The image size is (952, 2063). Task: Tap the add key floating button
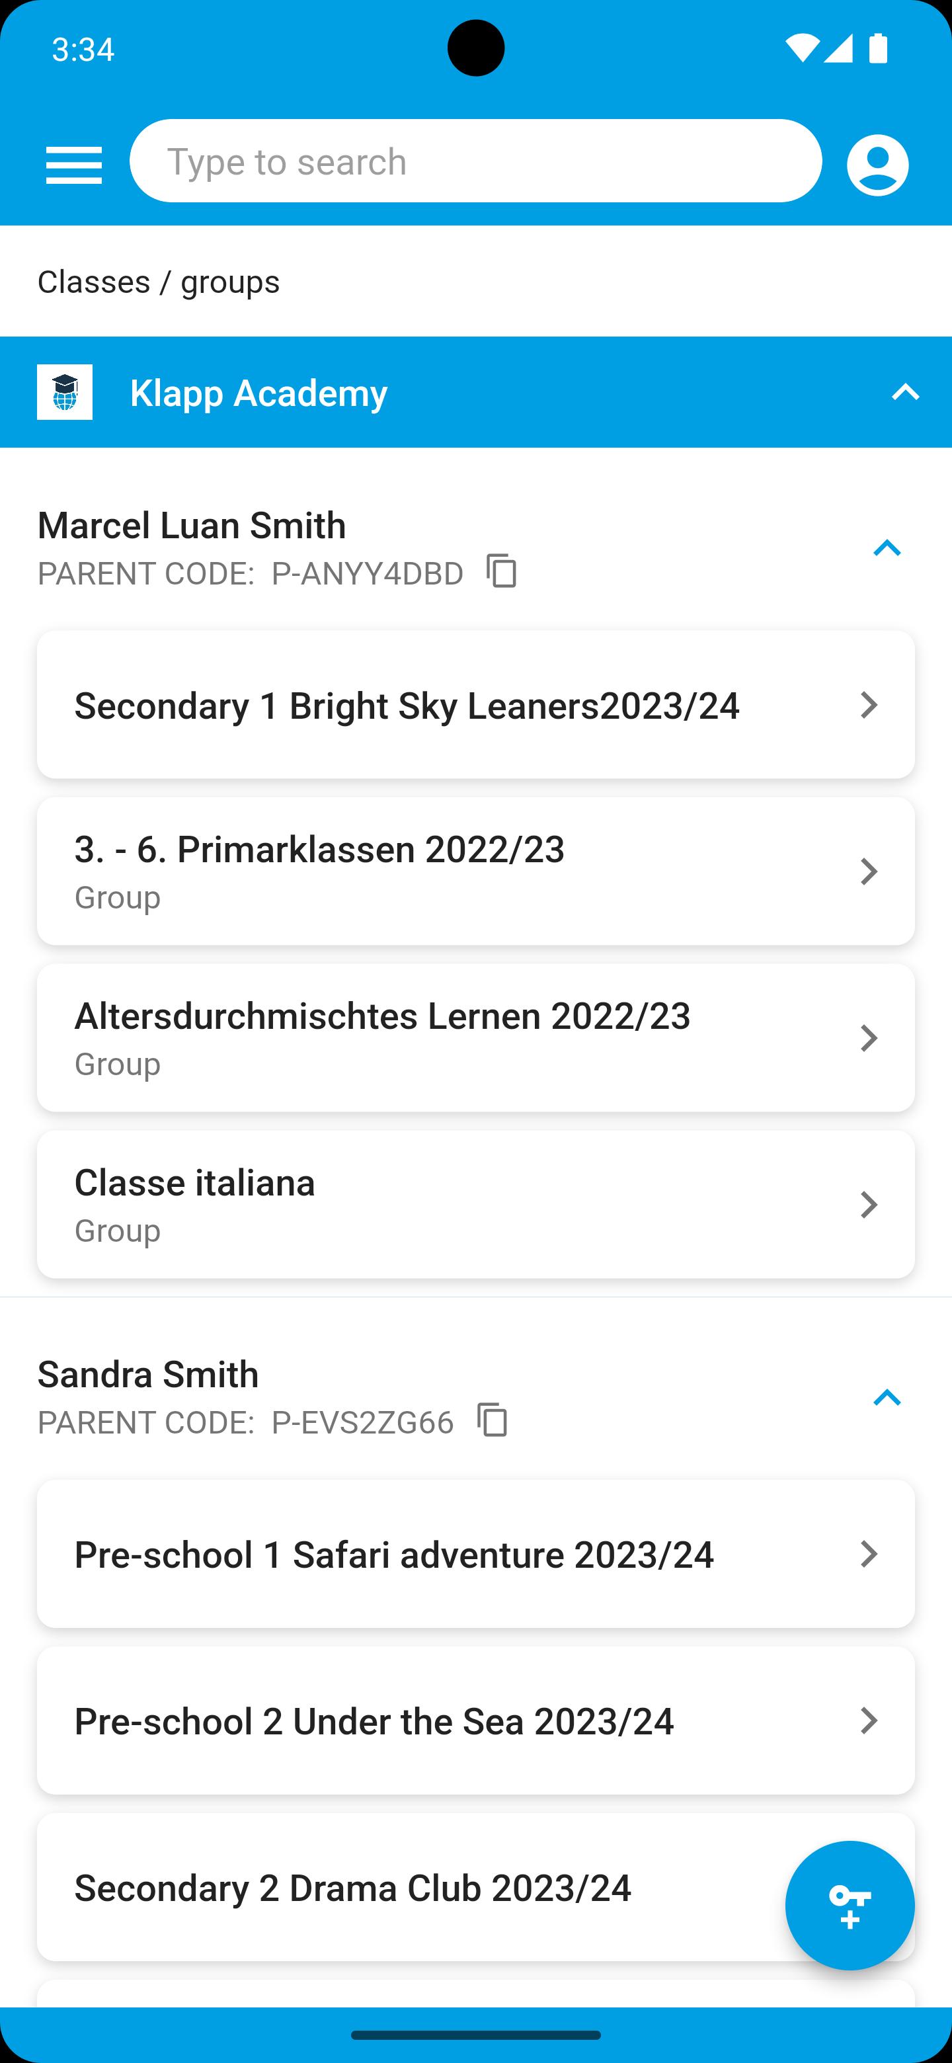click(850, 1905)
